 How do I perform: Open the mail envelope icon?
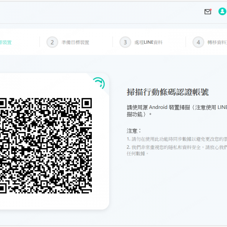(x=208, y=12)
